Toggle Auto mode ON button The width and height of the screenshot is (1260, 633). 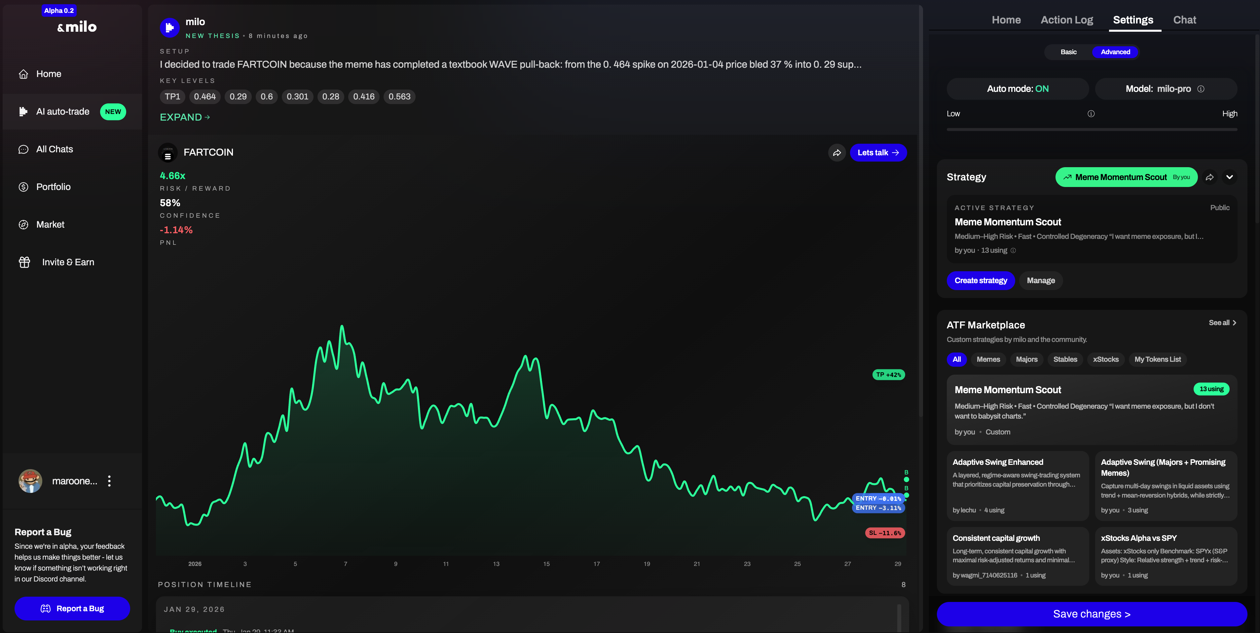point(1018,89)
